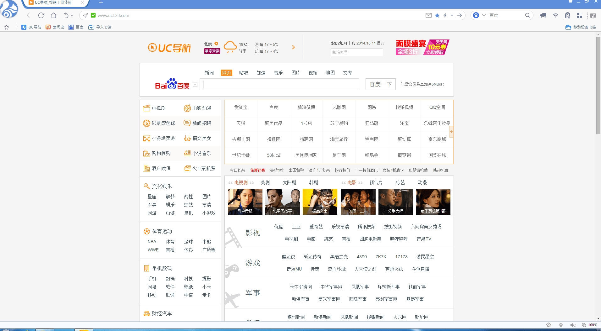601x331 pixels.
Task: Expand the weather forecast with orange chevron
Action: coord(293,47)
